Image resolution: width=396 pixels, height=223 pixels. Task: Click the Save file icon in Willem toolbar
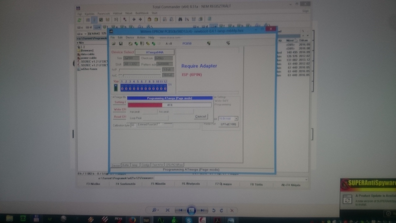pyautogui.click(x=121, y=44)
